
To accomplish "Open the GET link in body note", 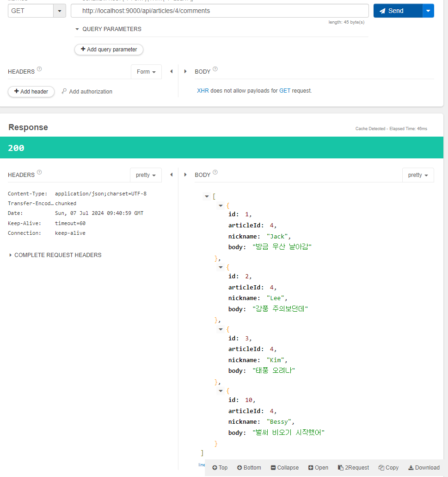I will pos(285,91).
